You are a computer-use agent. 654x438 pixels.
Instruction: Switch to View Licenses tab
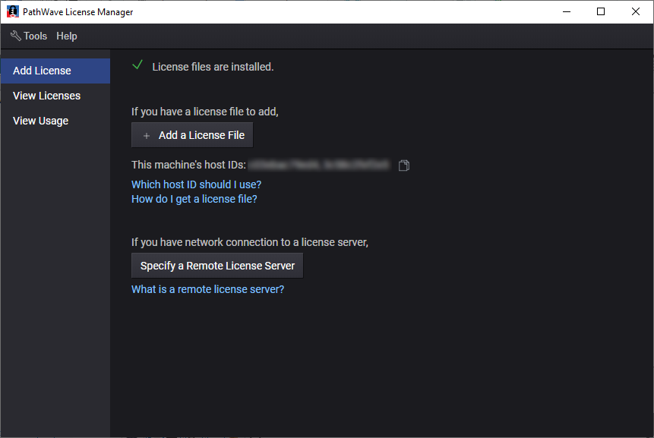[55, 96]
